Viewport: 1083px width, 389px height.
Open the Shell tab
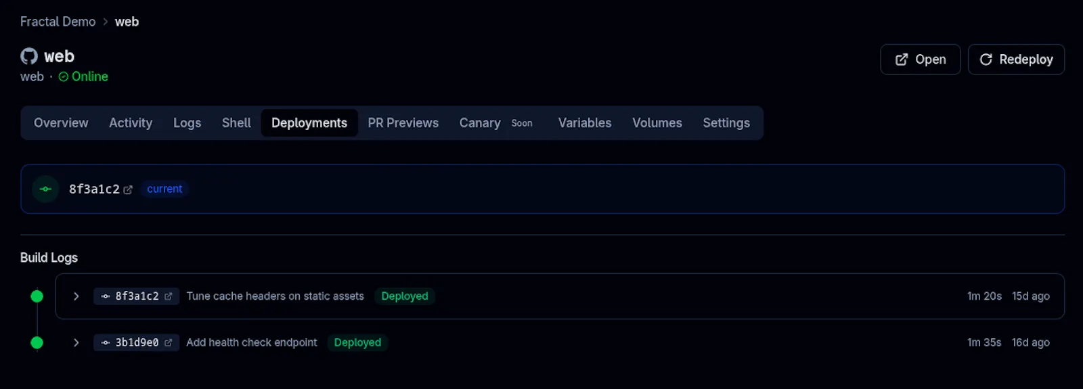[236, 123]
